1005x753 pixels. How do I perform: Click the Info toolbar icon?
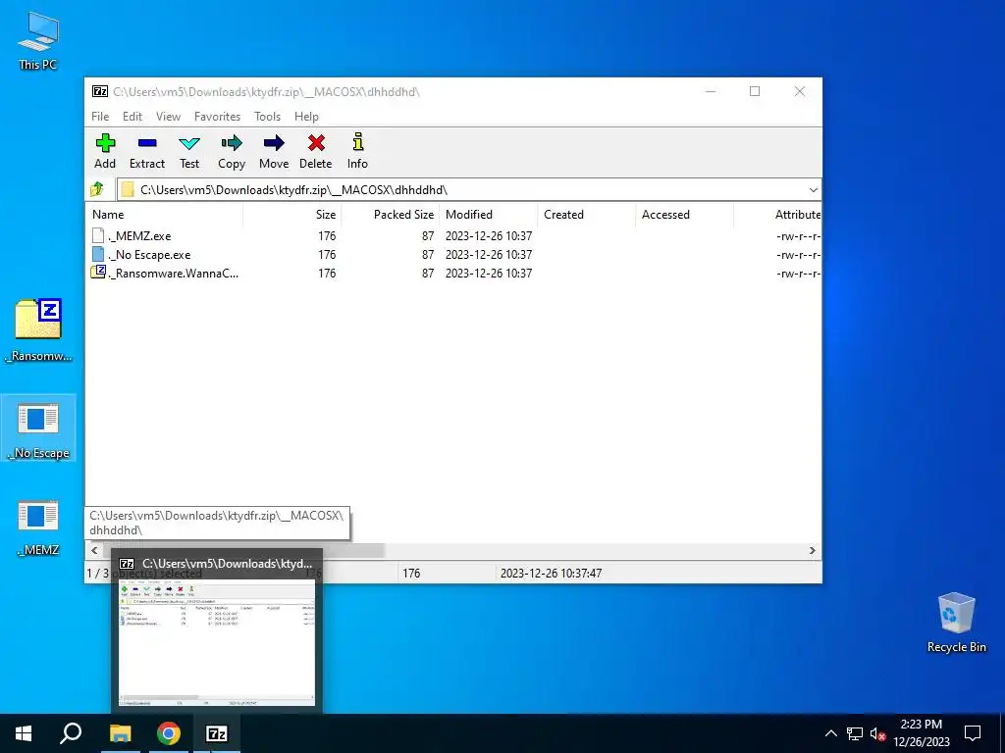[x=357, y=142]
